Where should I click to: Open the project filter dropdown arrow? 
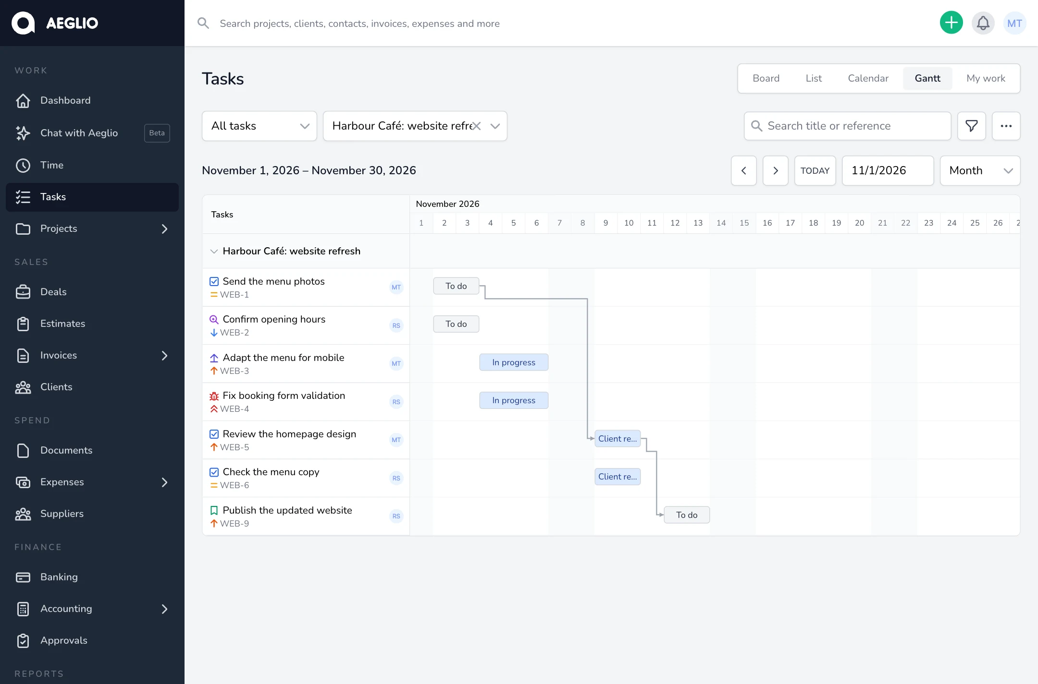pyautogui.click(x=495, y=126)
